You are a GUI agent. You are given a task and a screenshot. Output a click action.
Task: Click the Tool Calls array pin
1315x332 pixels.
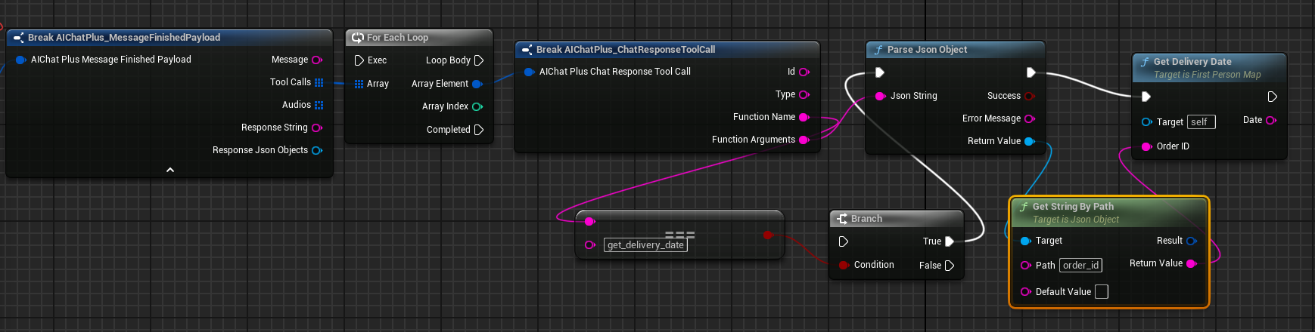tap(319, 82)
